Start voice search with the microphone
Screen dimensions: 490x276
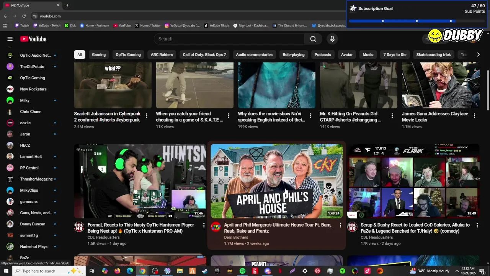point(332,39)
